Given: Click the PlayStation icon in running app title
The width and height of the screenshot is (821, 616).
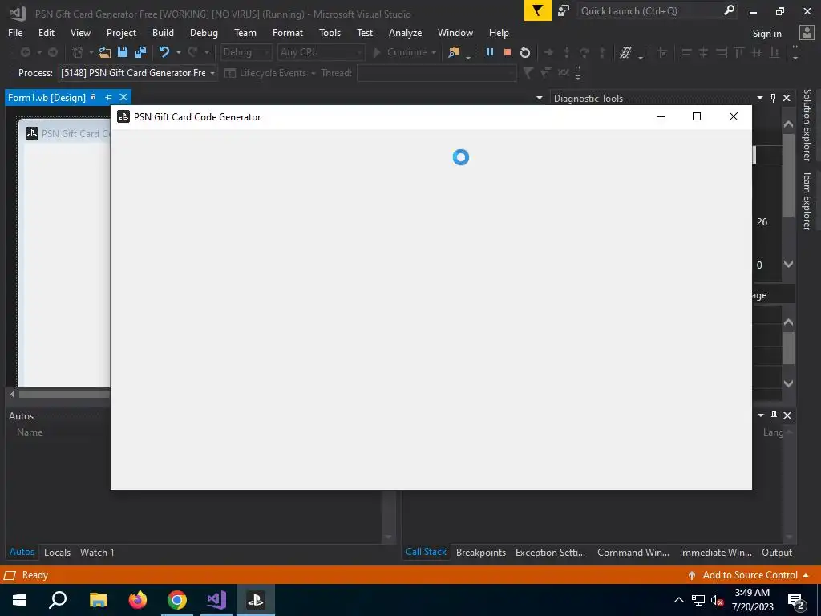Looking at the screenshot, I should point(123,116).
